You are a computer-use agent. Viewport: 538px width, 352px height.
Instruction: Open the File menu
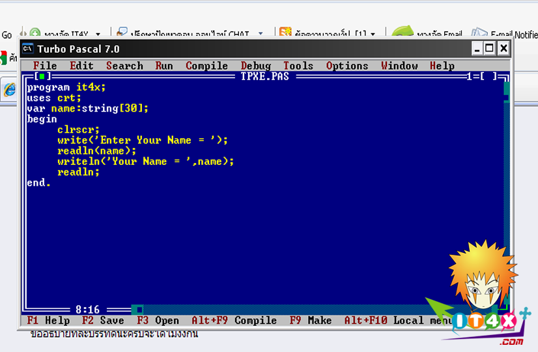pos(45,66)
